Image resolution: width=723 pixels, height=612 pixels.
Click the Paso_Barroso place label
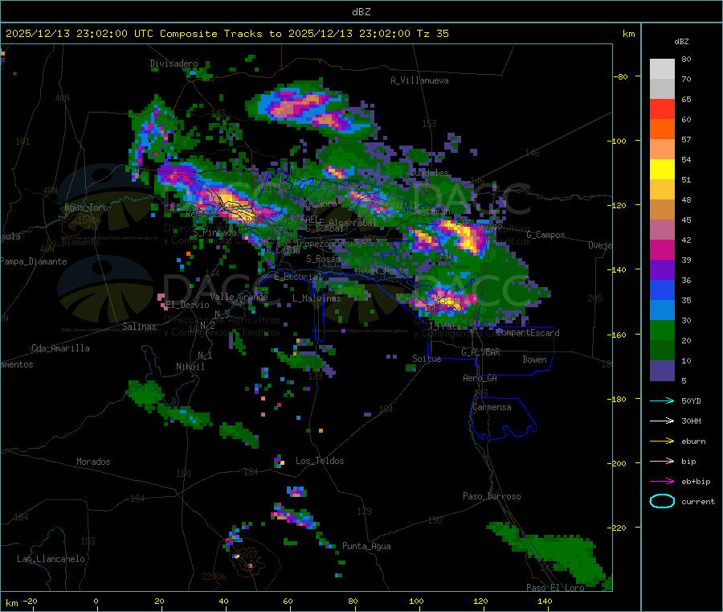click(x=492, y=496)
